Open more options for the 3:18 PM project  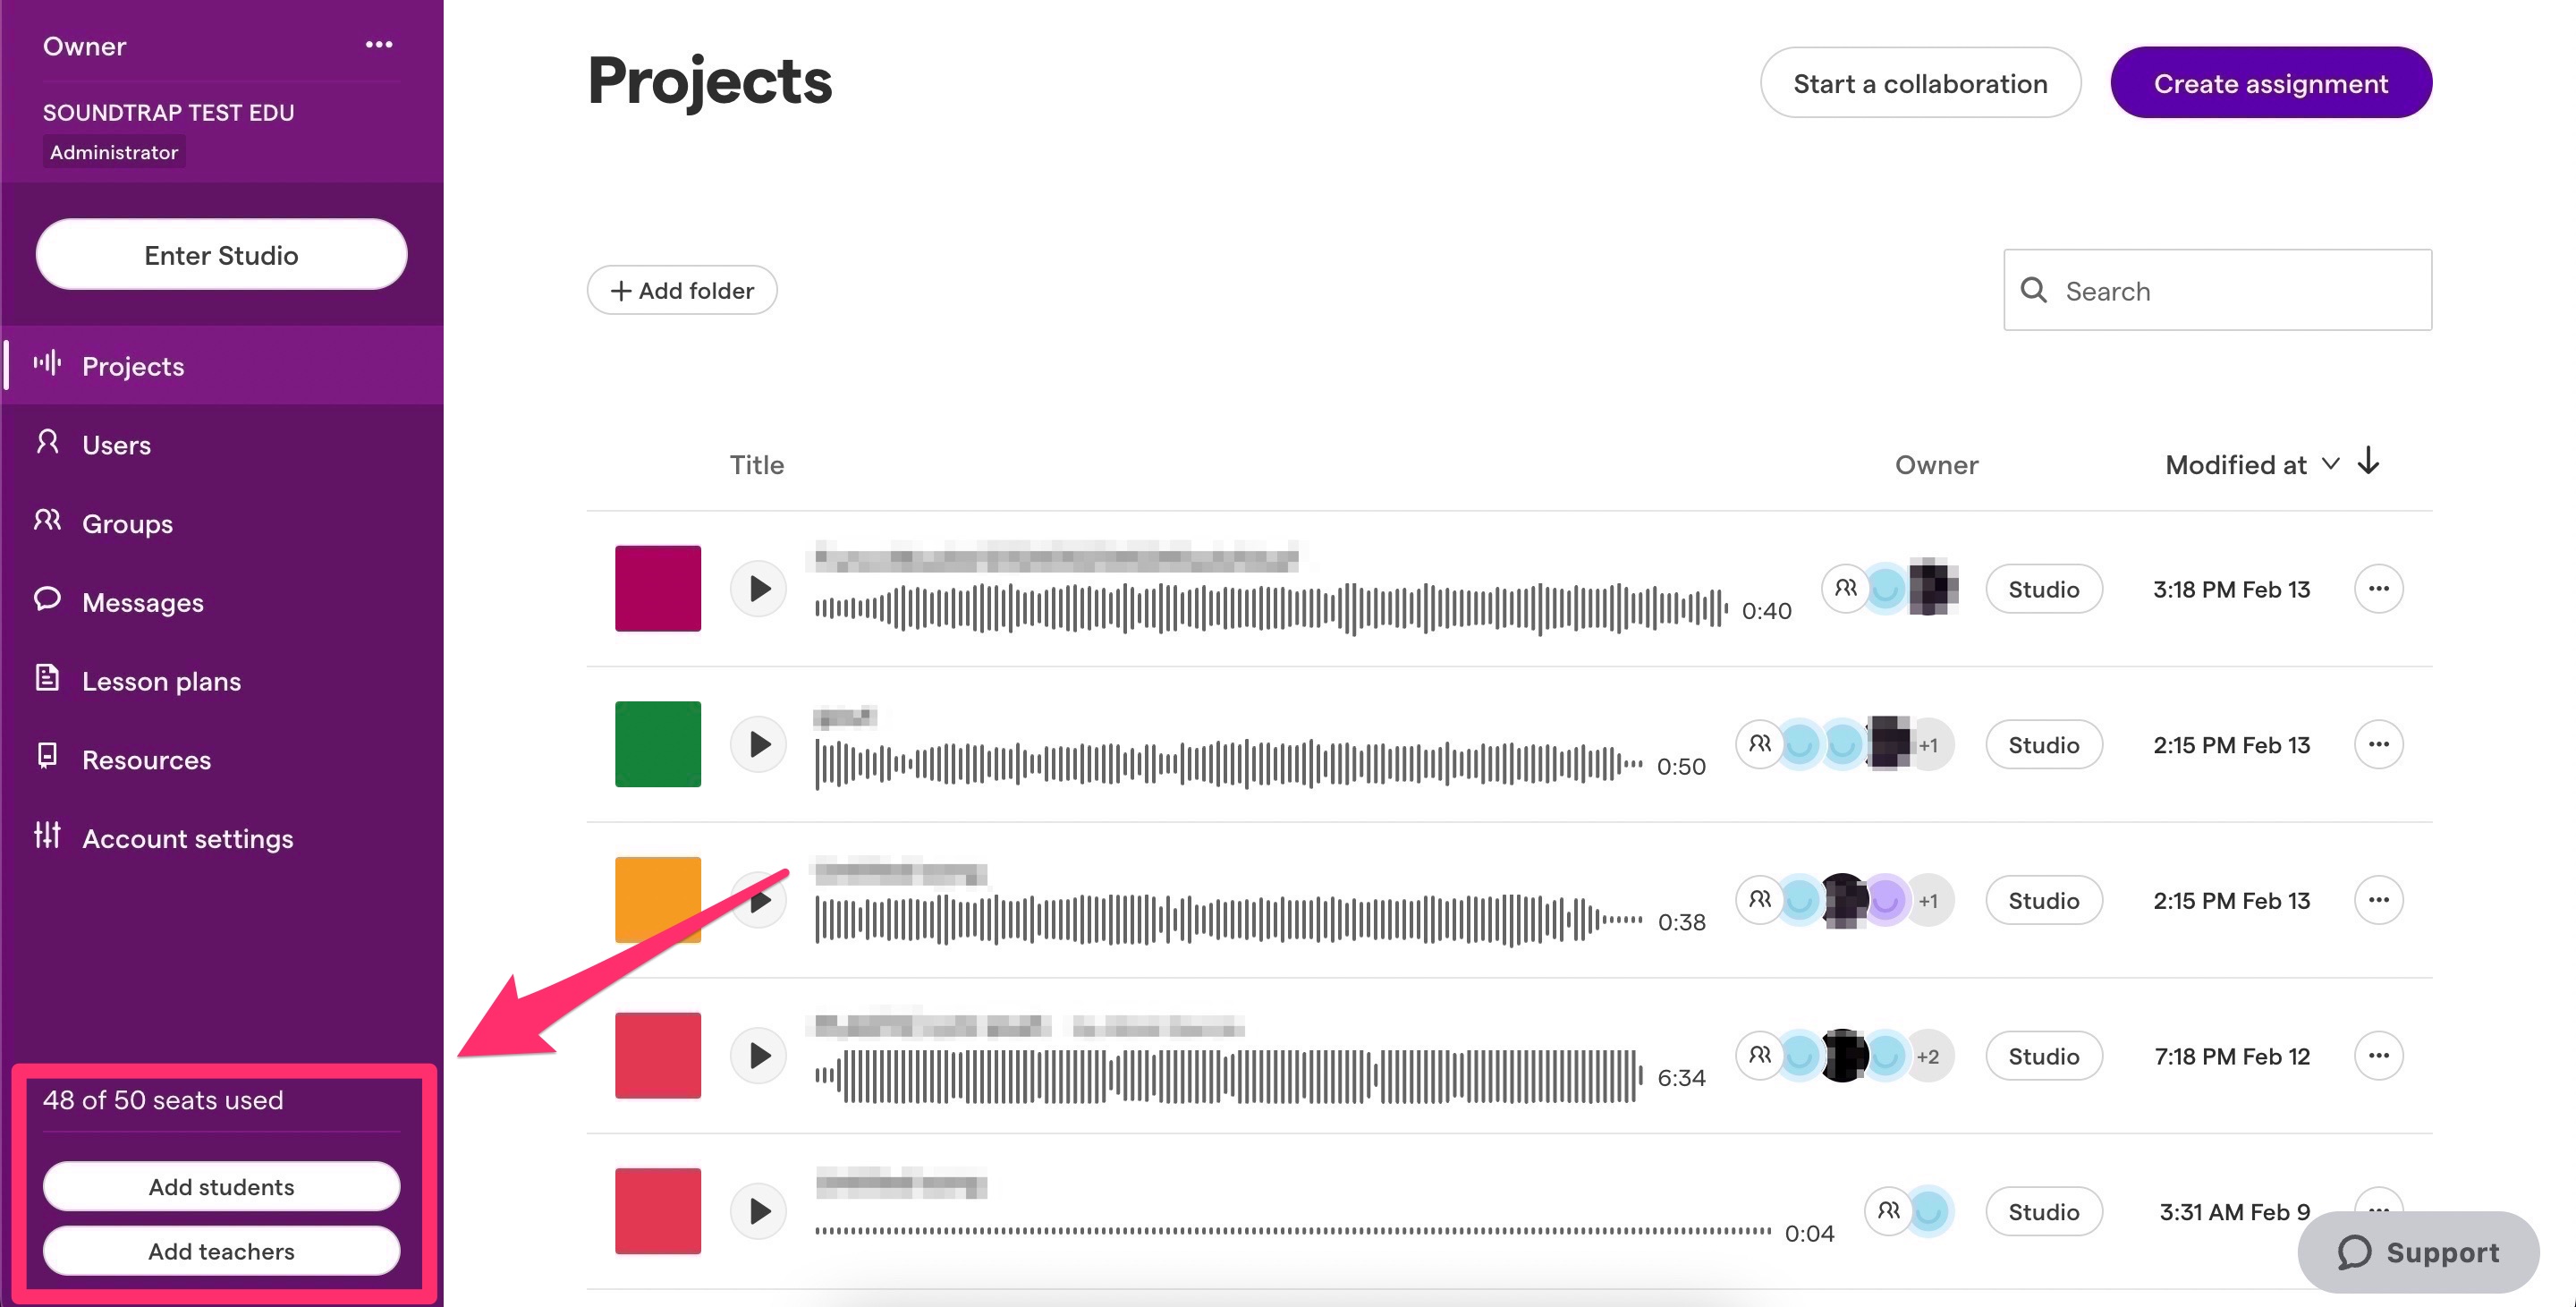[x=2379, y=588]
